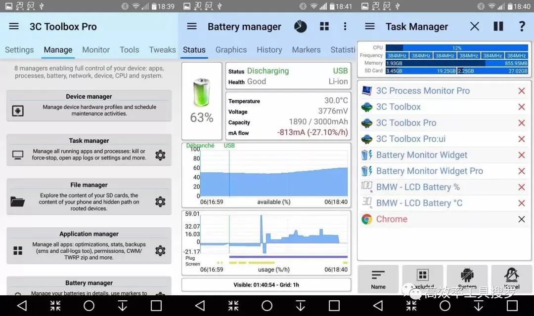Screen dimensions: 534x316
Task: Toggle Kernel processes filter with penguin icon
Action: pos(512,279)
